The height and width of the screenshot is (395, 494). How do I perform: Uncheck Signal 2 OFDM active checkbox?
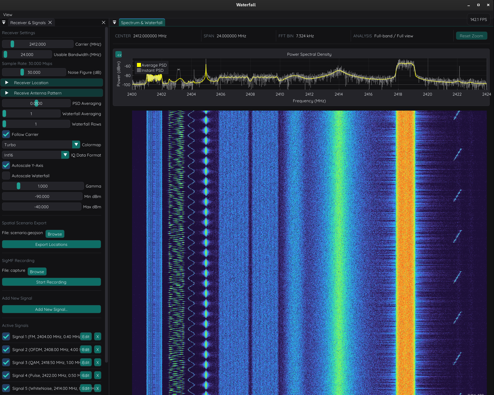6,350
